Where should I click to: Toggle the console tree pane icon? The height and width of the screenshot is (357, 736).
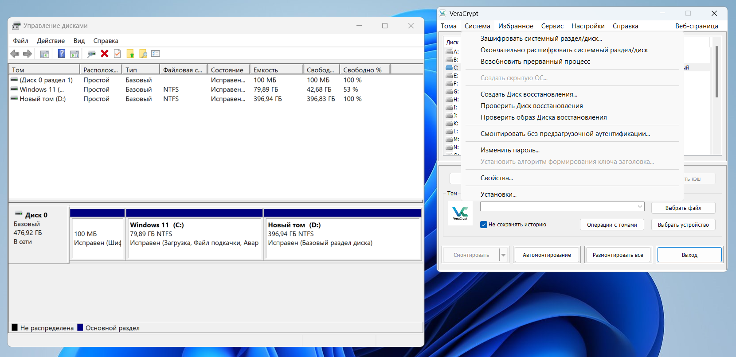(x=44, y=54)
